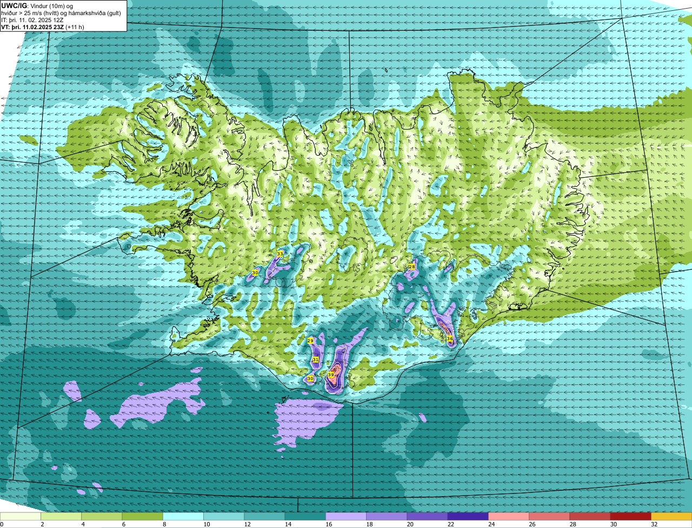692x528 pixels.
Task: Select the yellow max gust label 36
Action: (x=450, y=339)
